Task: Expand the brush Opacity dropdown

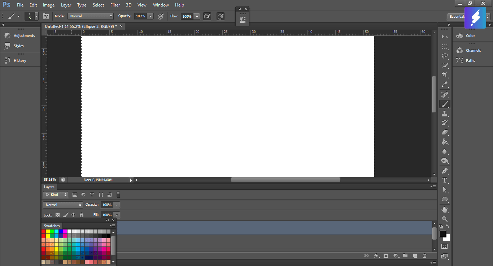Action: [150, 16]
